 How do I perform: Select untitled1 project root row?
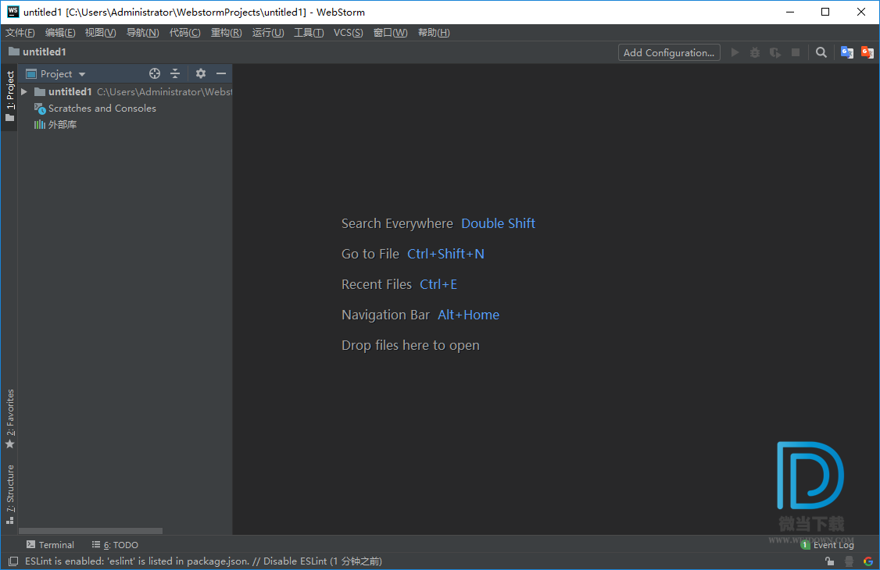pyautogui.click(x=124, y=91)
